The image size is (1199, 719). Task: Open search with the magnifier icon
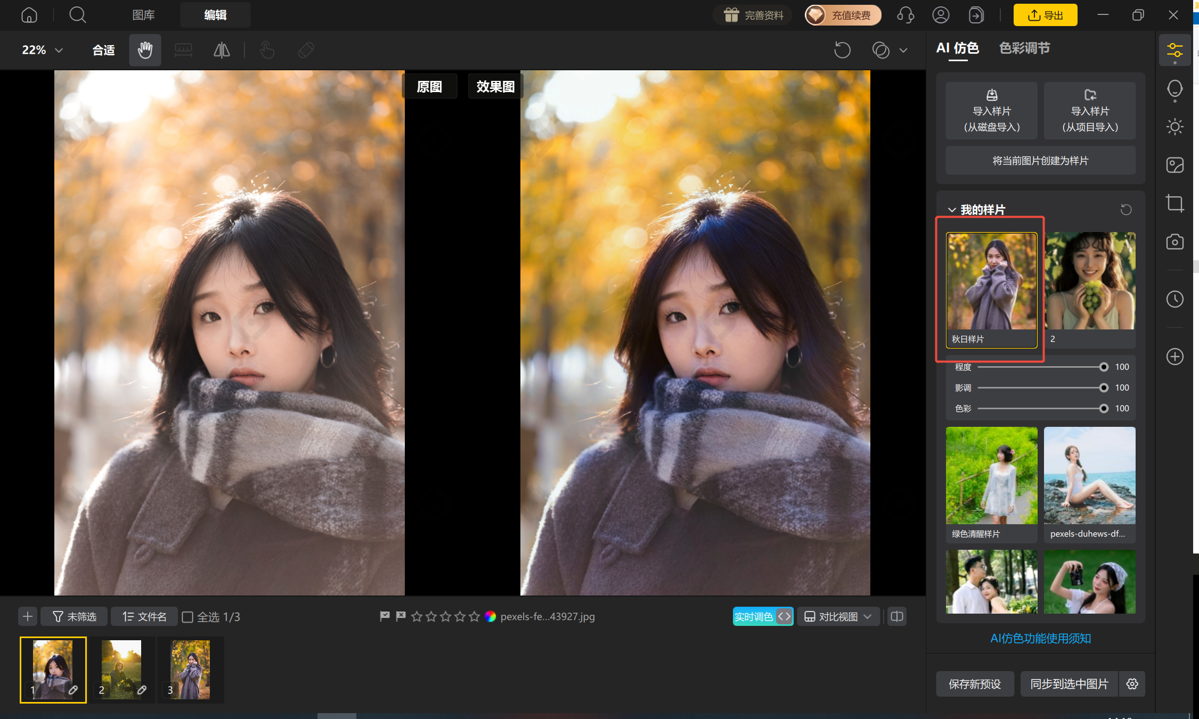click(78, 15)
